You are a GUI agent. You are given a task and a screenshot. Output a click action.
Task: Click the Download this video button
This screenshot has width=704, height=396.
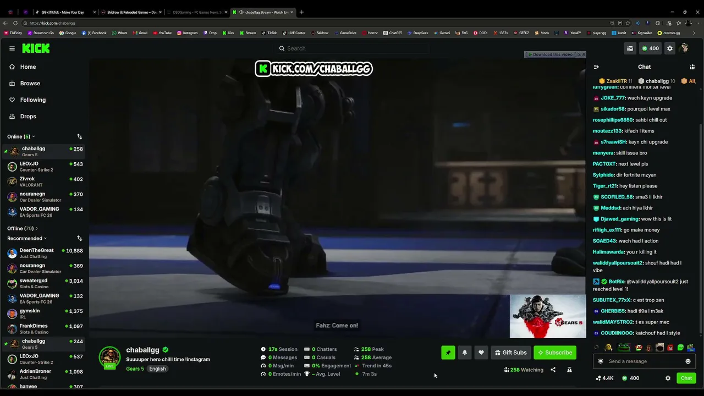550,54
